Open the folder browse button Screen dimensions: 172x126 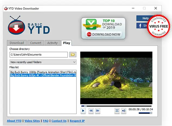click(x=73, y=55)
